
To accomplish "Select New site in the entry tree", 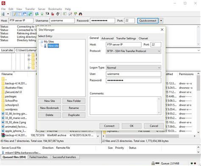I will pyautogui.click(x=53, y=46).
